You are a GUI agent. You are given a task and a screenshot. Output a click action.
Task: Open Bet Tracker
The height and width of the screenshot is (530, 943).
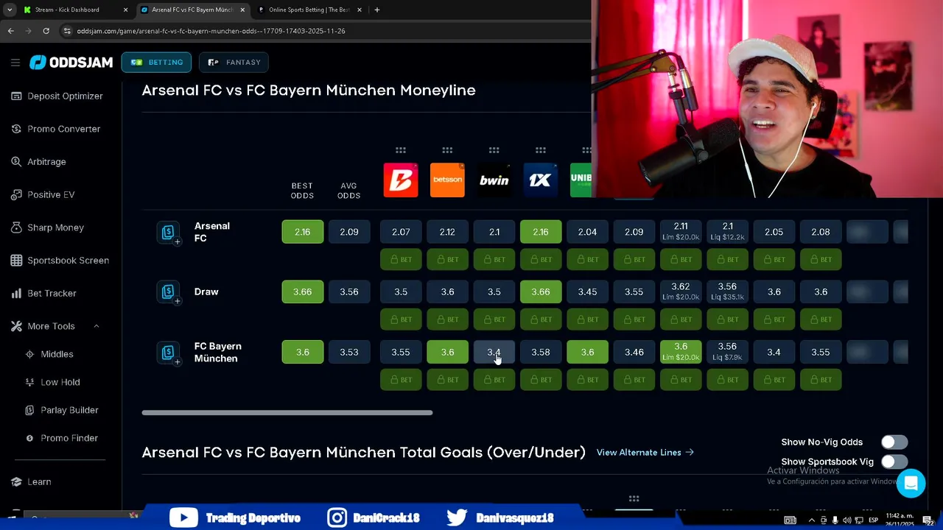43,293
